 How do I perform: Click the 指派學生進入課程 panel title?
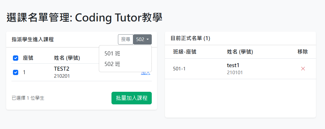(x=32, y=39)
